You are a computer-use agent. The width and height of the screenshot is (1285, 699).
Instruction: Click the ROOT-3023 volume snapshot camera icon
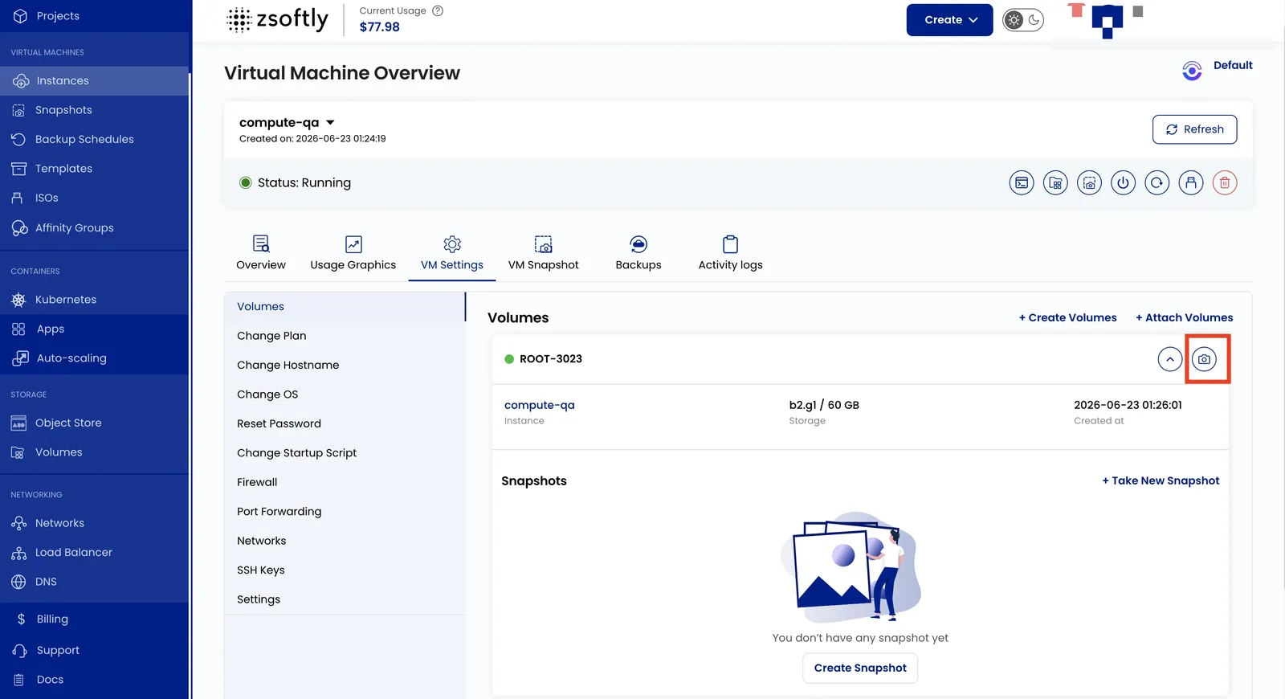pos(1204,359)
